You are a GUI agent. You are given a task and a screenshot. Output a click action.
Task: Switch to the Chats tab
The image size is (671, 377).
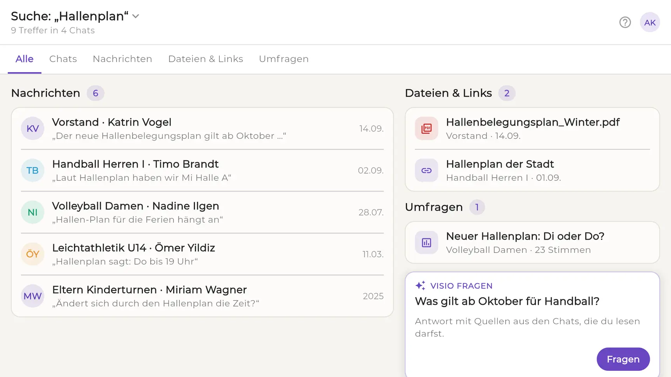pyautogui.click(x=63, y=59)
